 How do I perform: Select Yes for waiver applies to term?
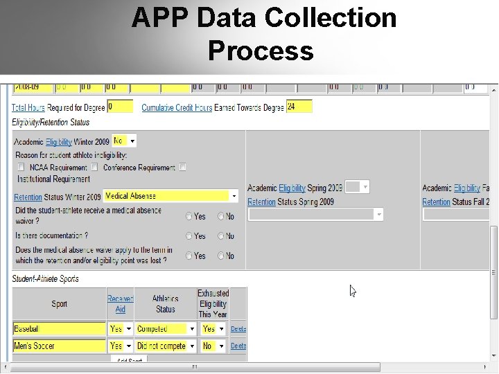(x=189, y=256)
